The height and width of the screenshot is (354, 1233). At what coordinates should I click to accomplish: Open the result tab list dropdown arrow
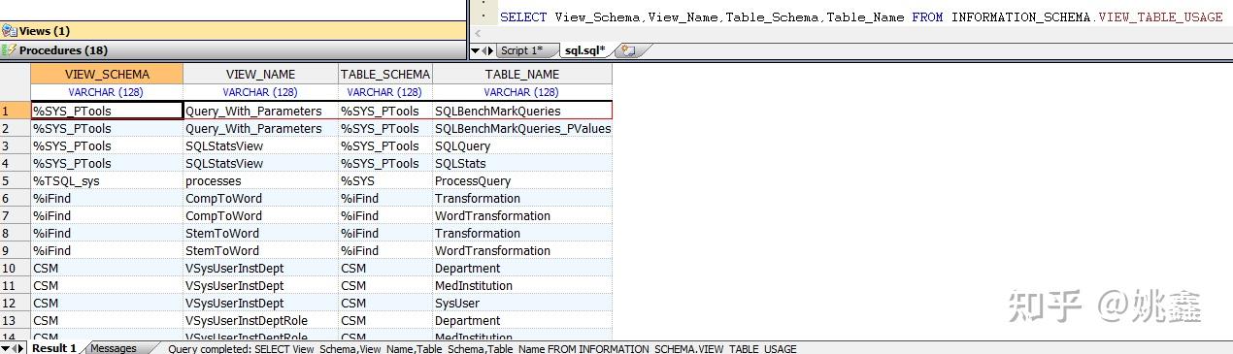7,348
